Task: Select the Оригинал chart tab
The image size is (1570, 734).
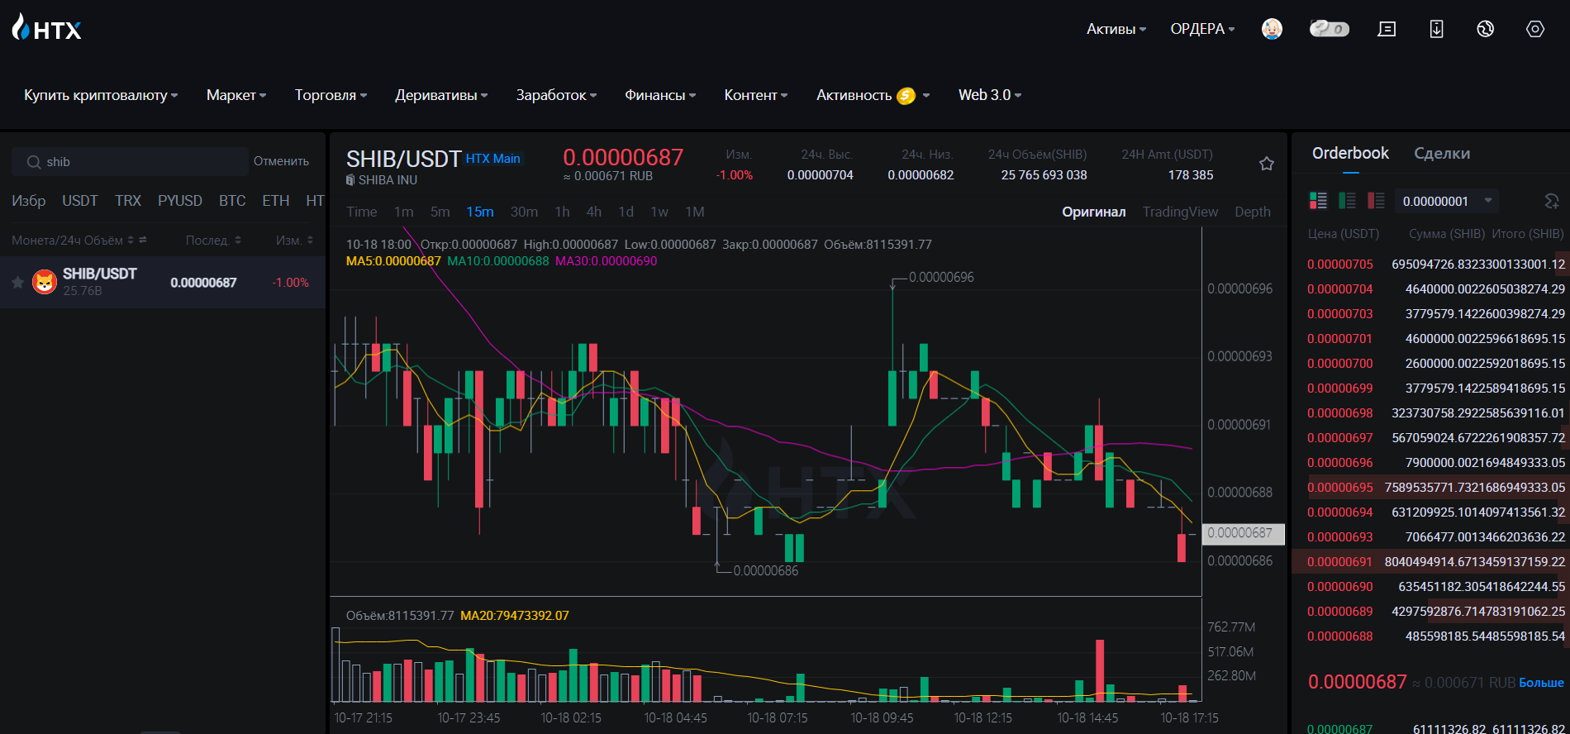Action: pos(1093,212)
